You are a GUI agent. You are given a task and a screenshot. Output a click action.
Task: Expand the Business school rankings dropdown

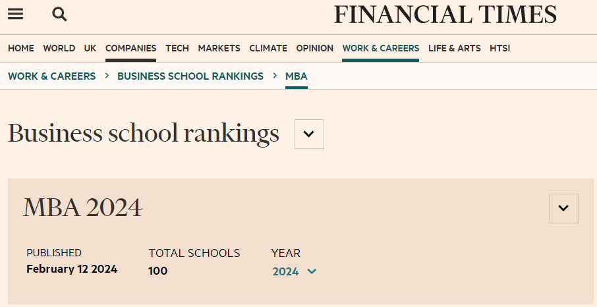pos(309,134)
